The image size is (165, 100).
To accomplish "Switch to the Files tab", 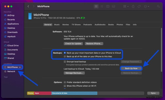I will point(128,25).
